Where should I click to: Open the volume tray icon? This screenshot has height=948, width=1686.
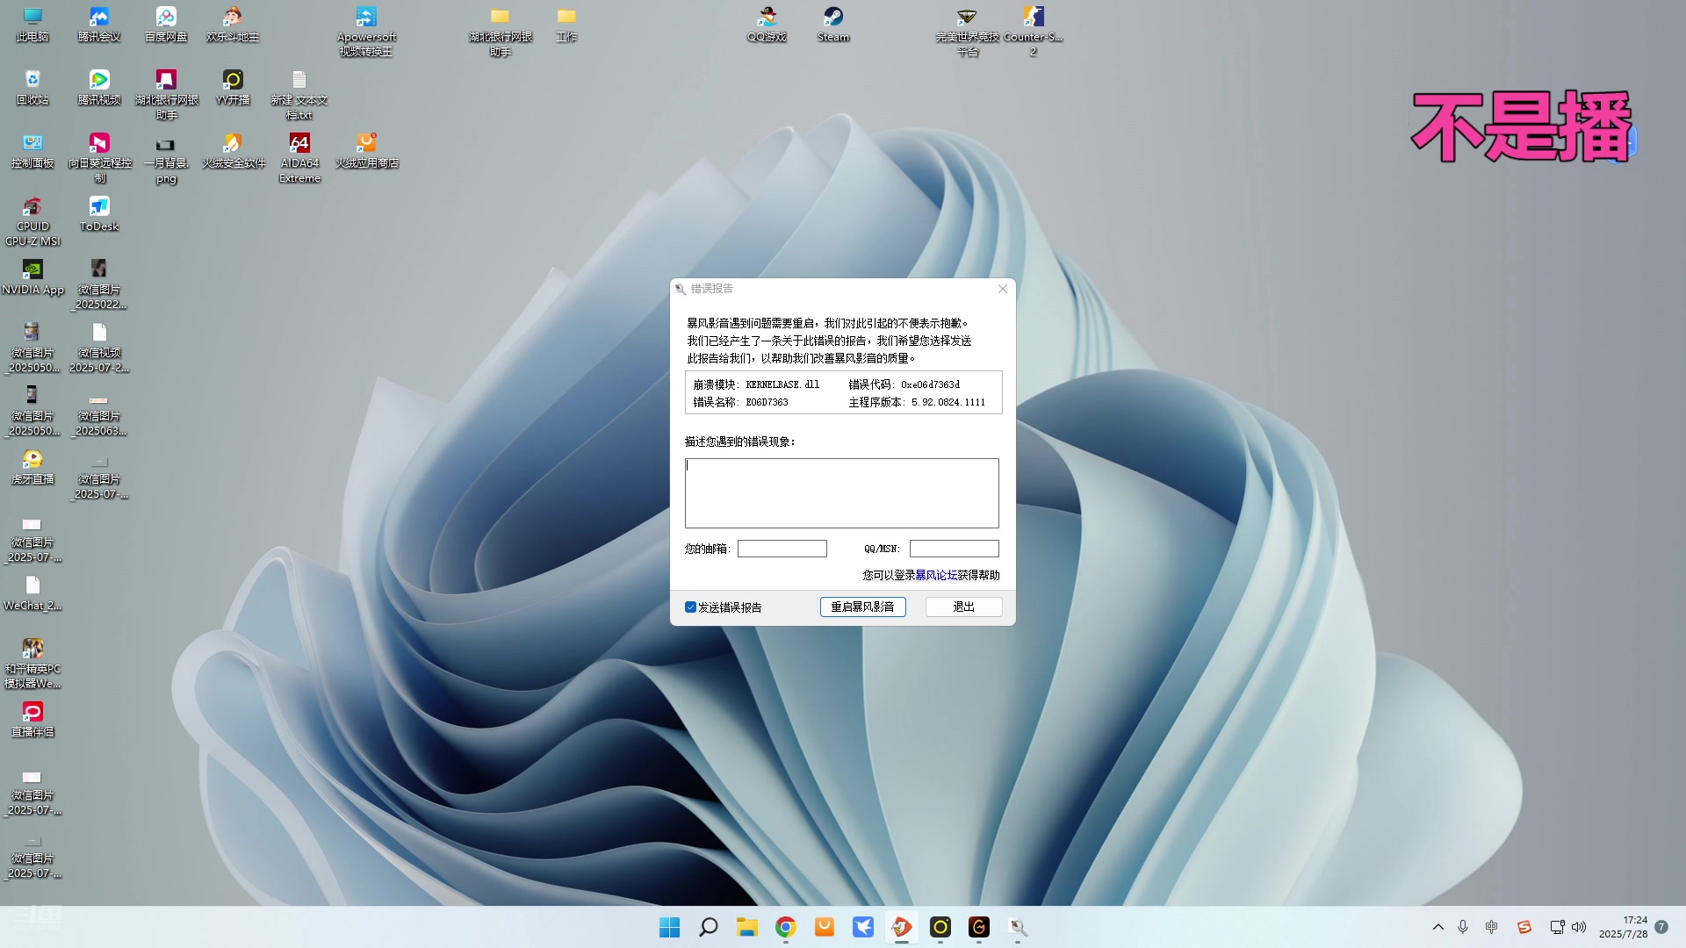tap(1579, 927)
